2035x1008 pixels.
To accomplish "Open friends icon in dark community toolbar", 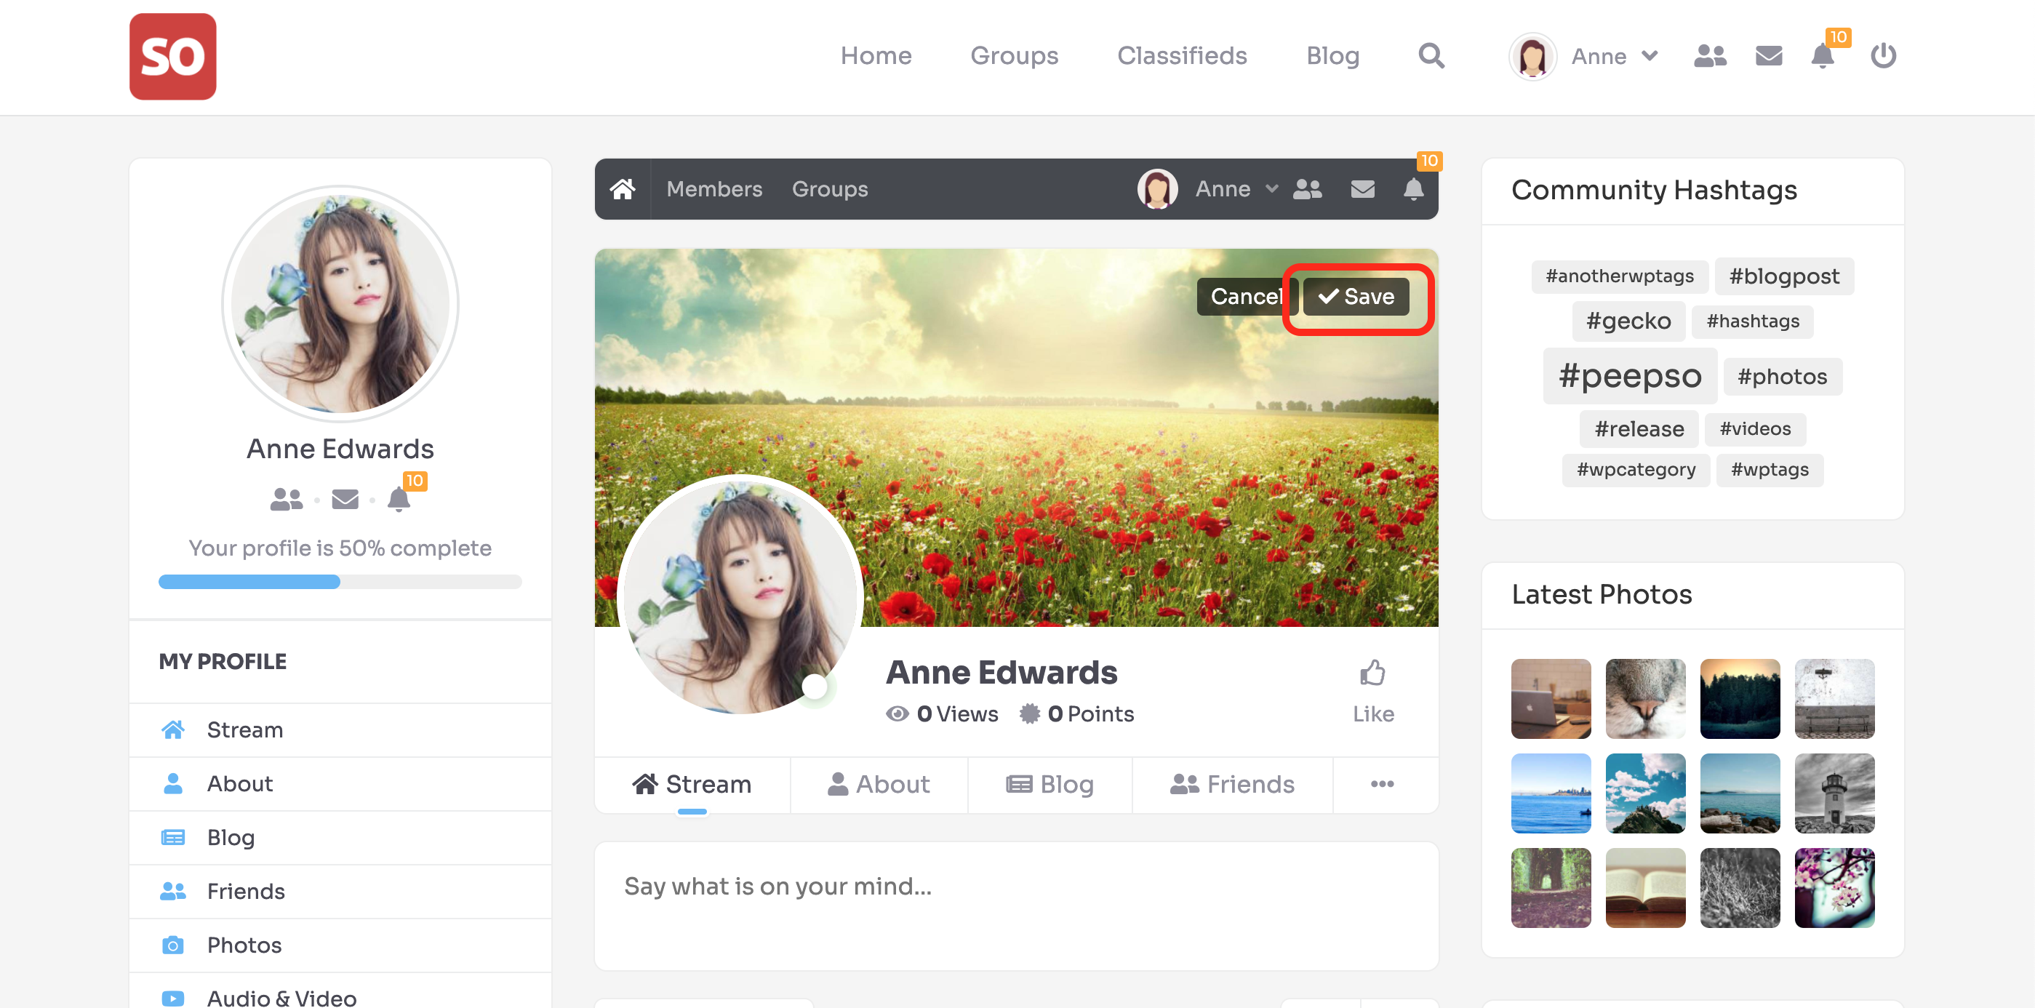I will click(x=1307, y=189).
